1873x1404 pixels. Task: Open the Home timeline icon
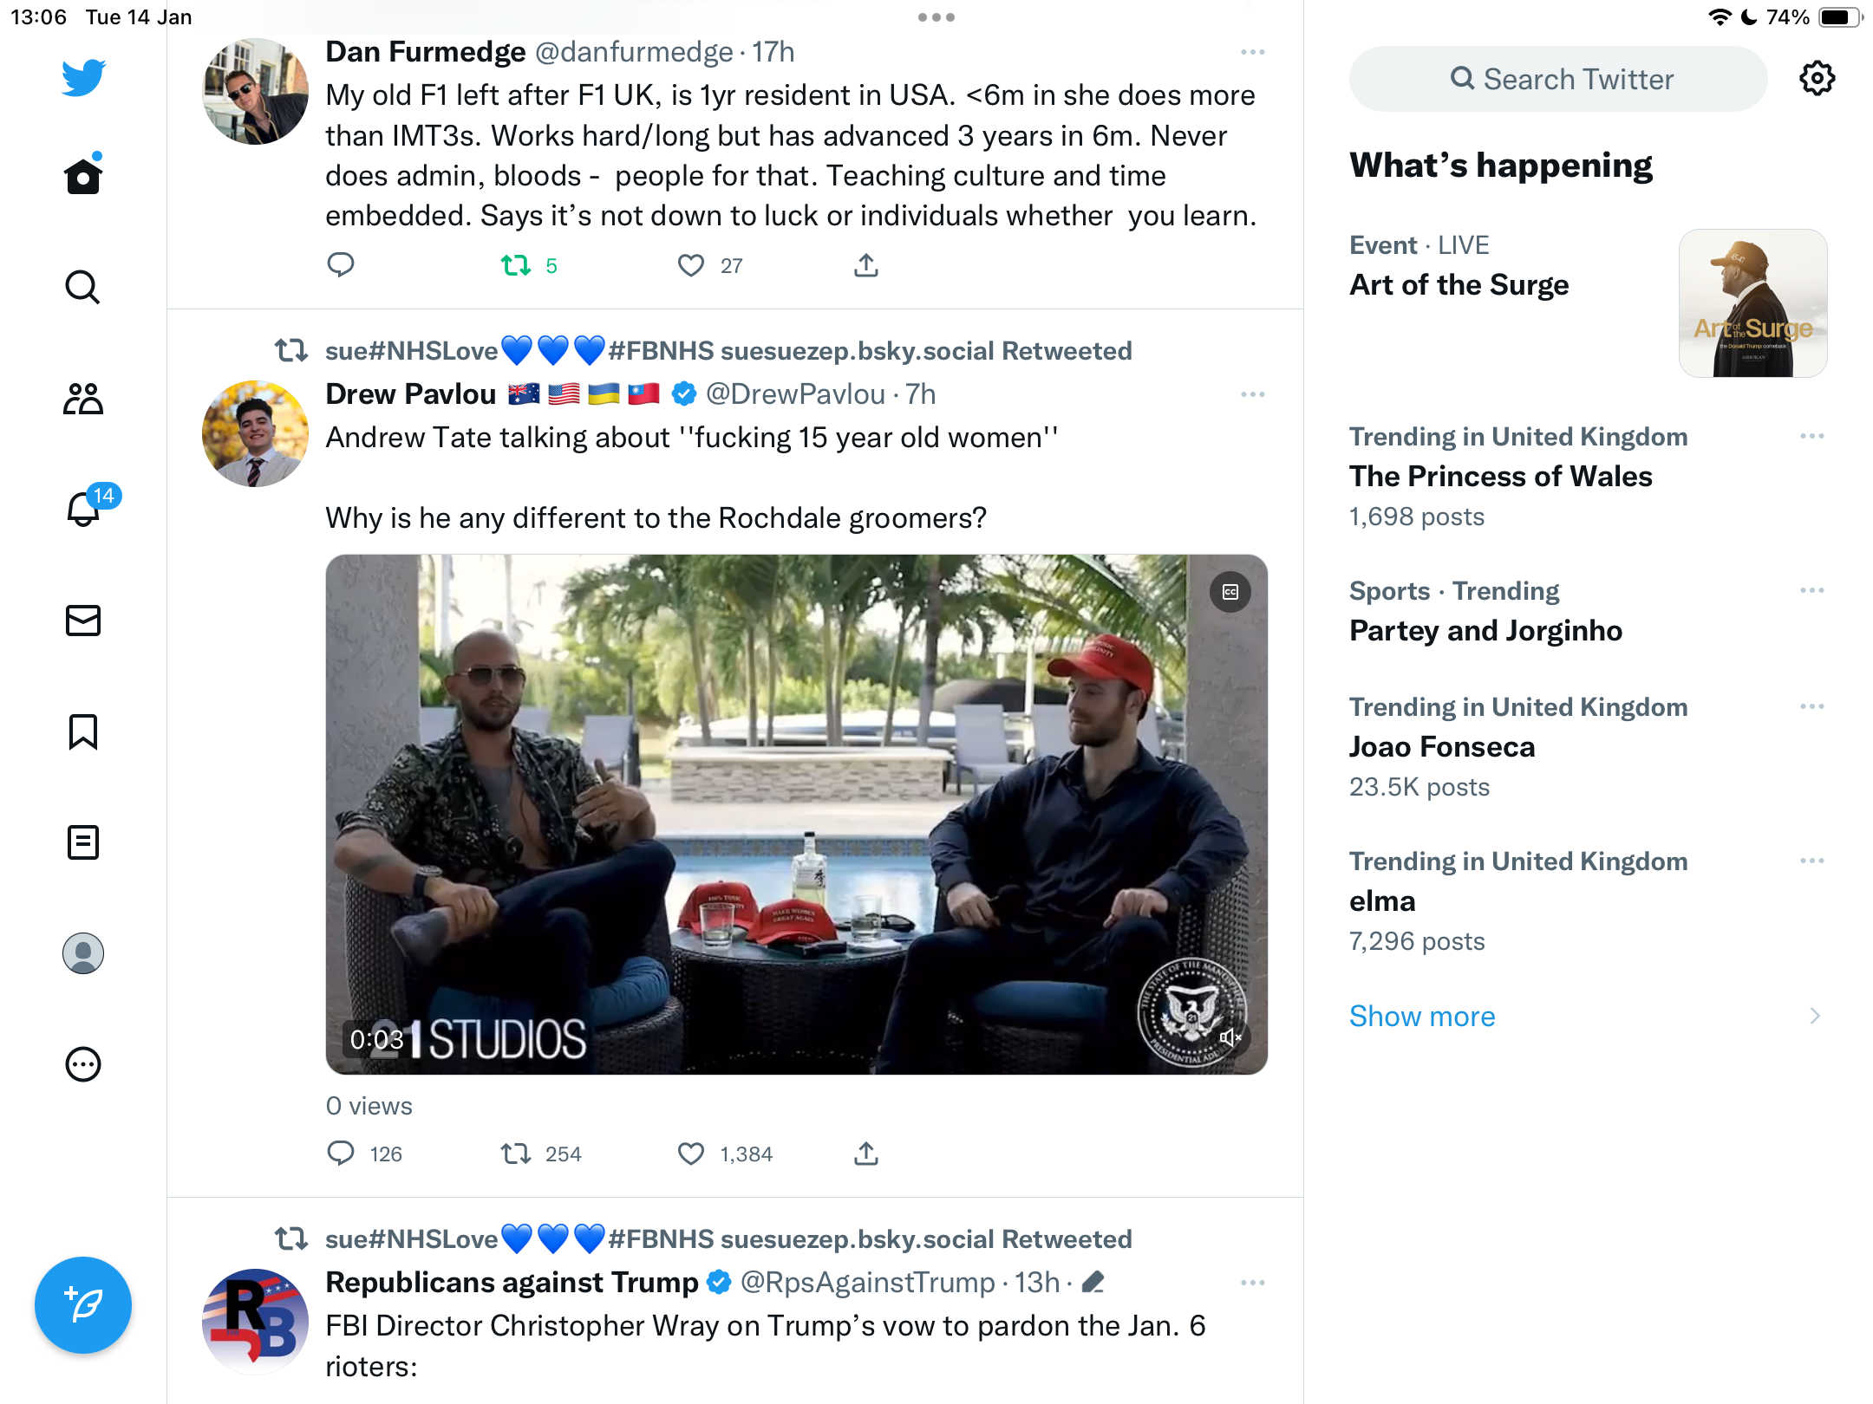click(83, 175)
